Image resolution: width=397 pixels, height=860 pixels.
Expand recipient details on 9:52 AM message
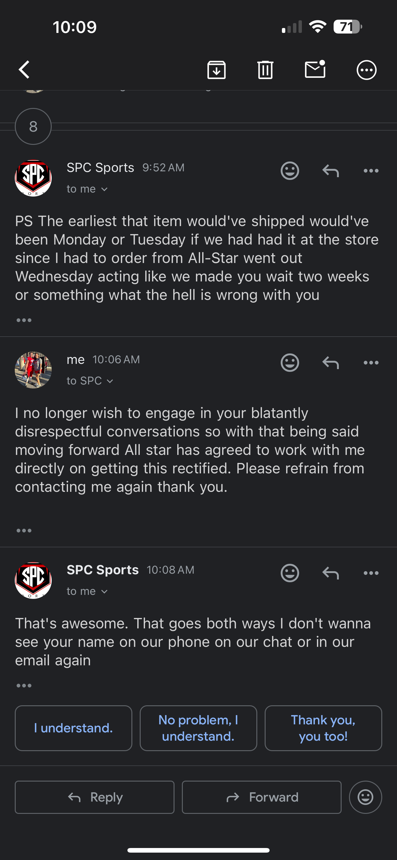87,189
